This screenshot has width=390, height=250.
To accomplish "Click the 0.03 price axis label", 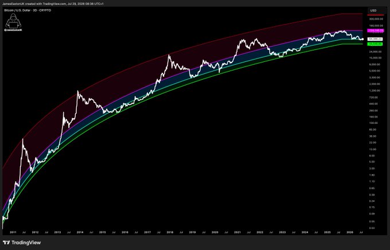I will [372, 228].
